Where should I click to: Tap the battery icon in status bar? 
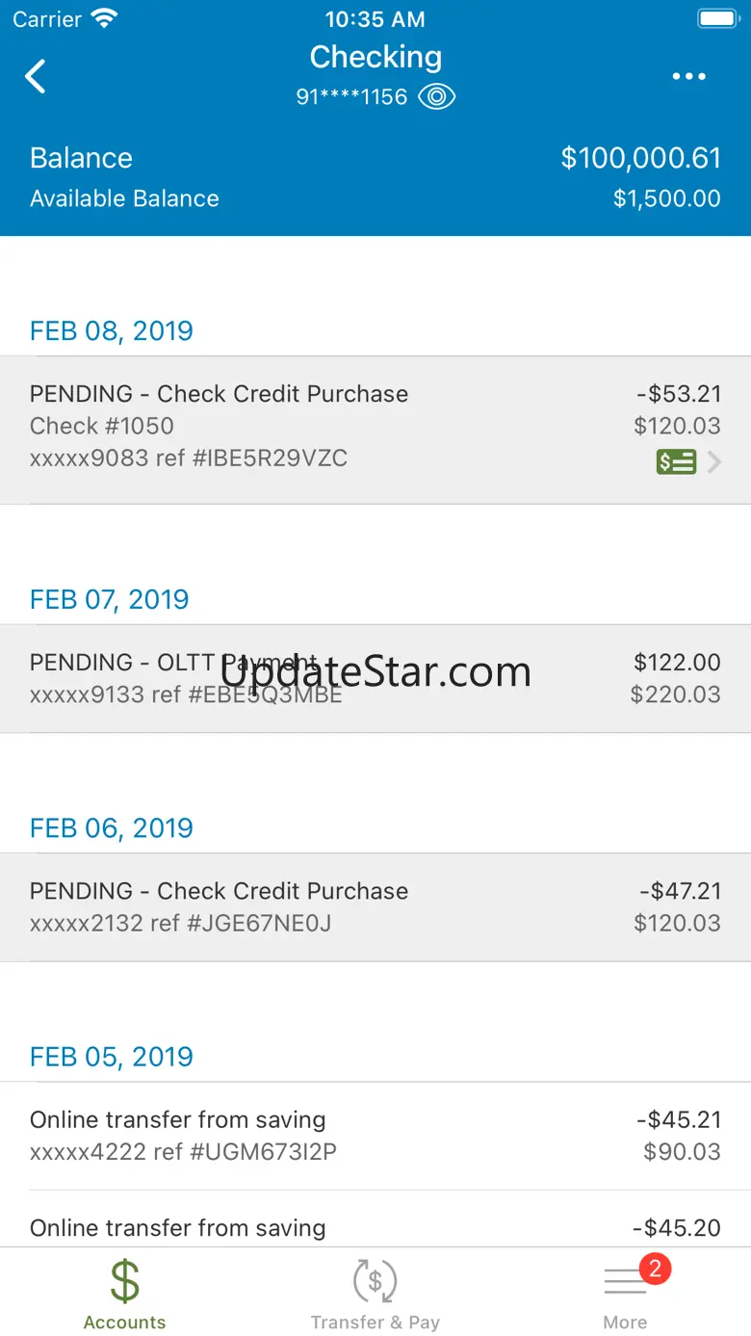(x=717, y=18)
